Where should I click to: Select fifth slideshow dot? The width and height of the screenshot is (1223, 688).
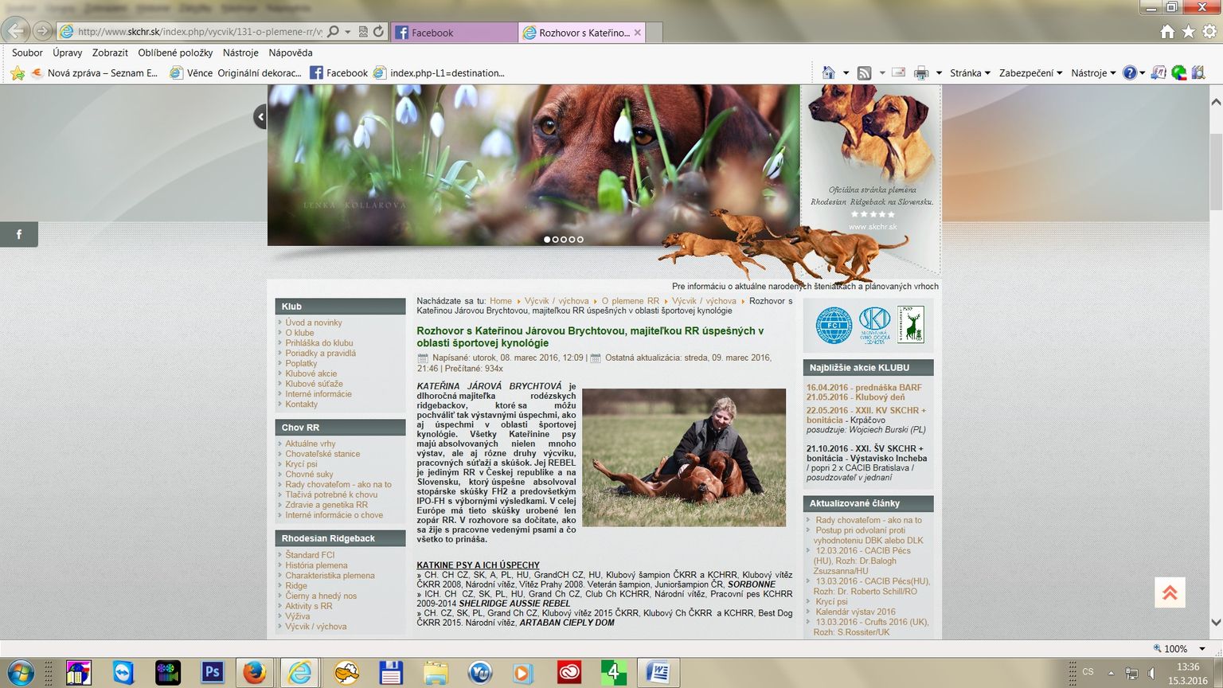pos(580,239)
